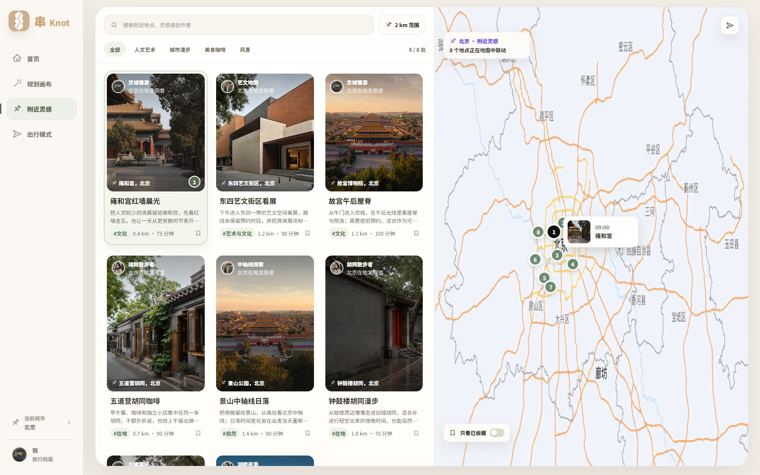The height and width of the screenshot is (475, 760).
Task: Bookmark the 东四艺文街区看展 card
Action: click(307, 233)
